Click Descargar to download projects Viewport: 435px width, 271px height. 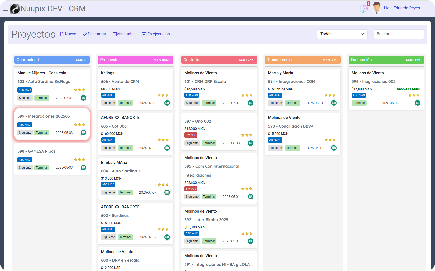point(94,34)
